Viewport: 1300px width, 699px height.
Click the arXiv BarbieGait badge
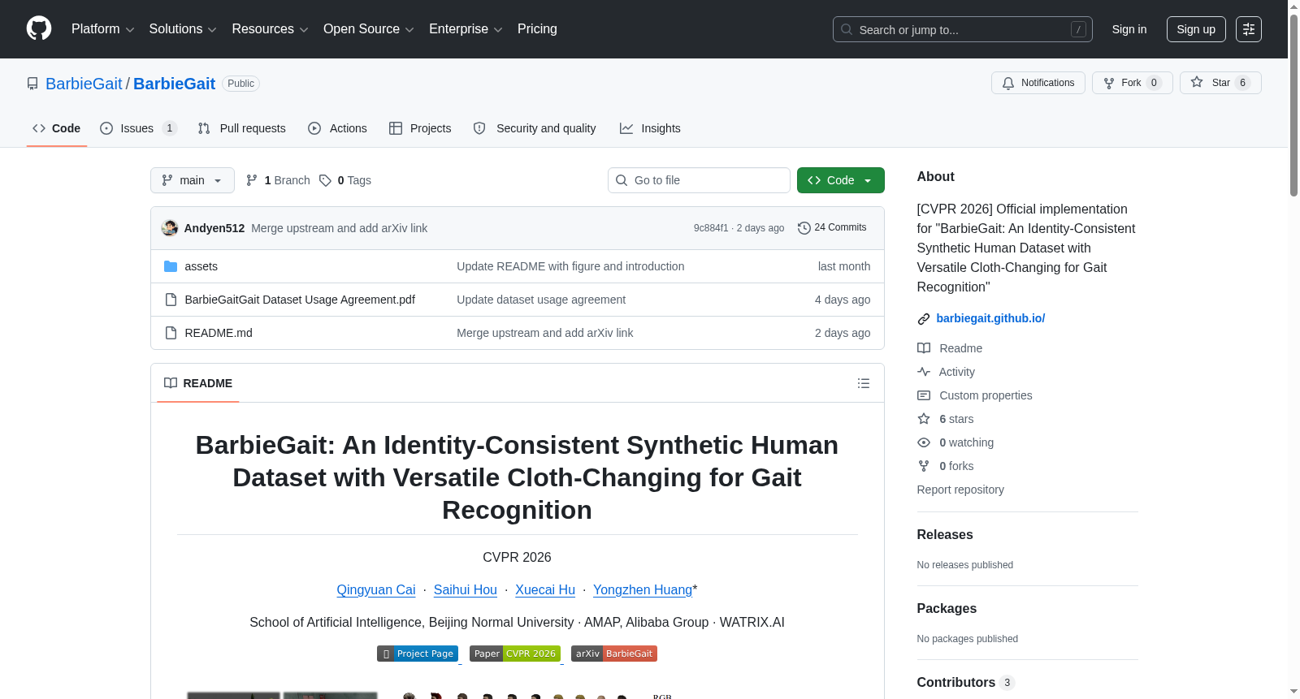tap(614, 654)
